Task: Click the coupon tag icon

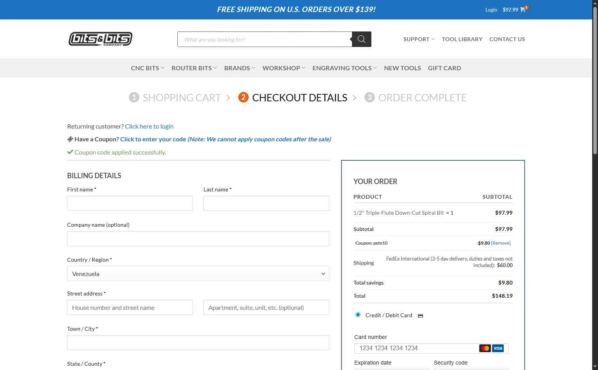Action: (70, 139)
